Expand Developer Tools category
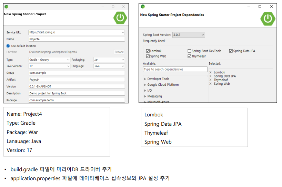 [x=145, y=79]
